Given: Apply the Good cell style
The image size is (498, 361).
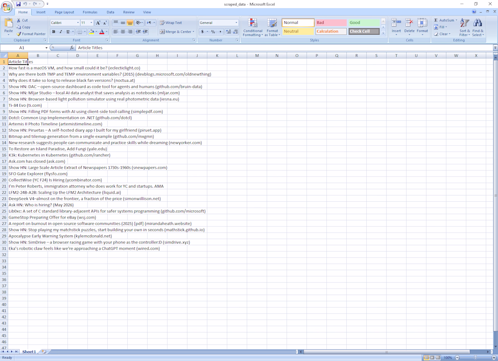Looking at the screenshot, I should tap(364, 23).
